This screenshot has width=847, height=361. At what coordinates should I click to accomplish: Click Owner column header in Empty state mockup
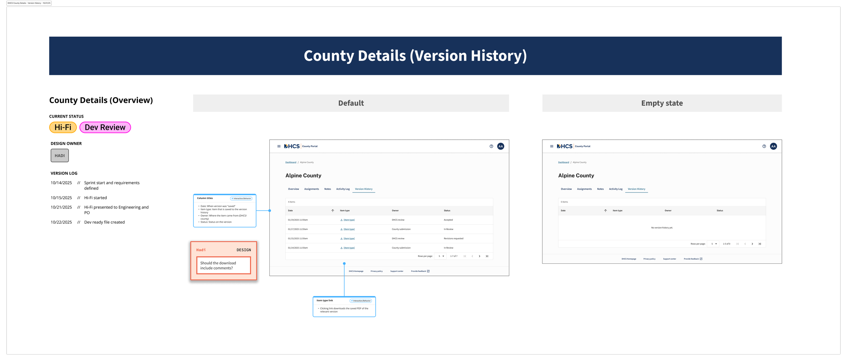pos(668,210)
